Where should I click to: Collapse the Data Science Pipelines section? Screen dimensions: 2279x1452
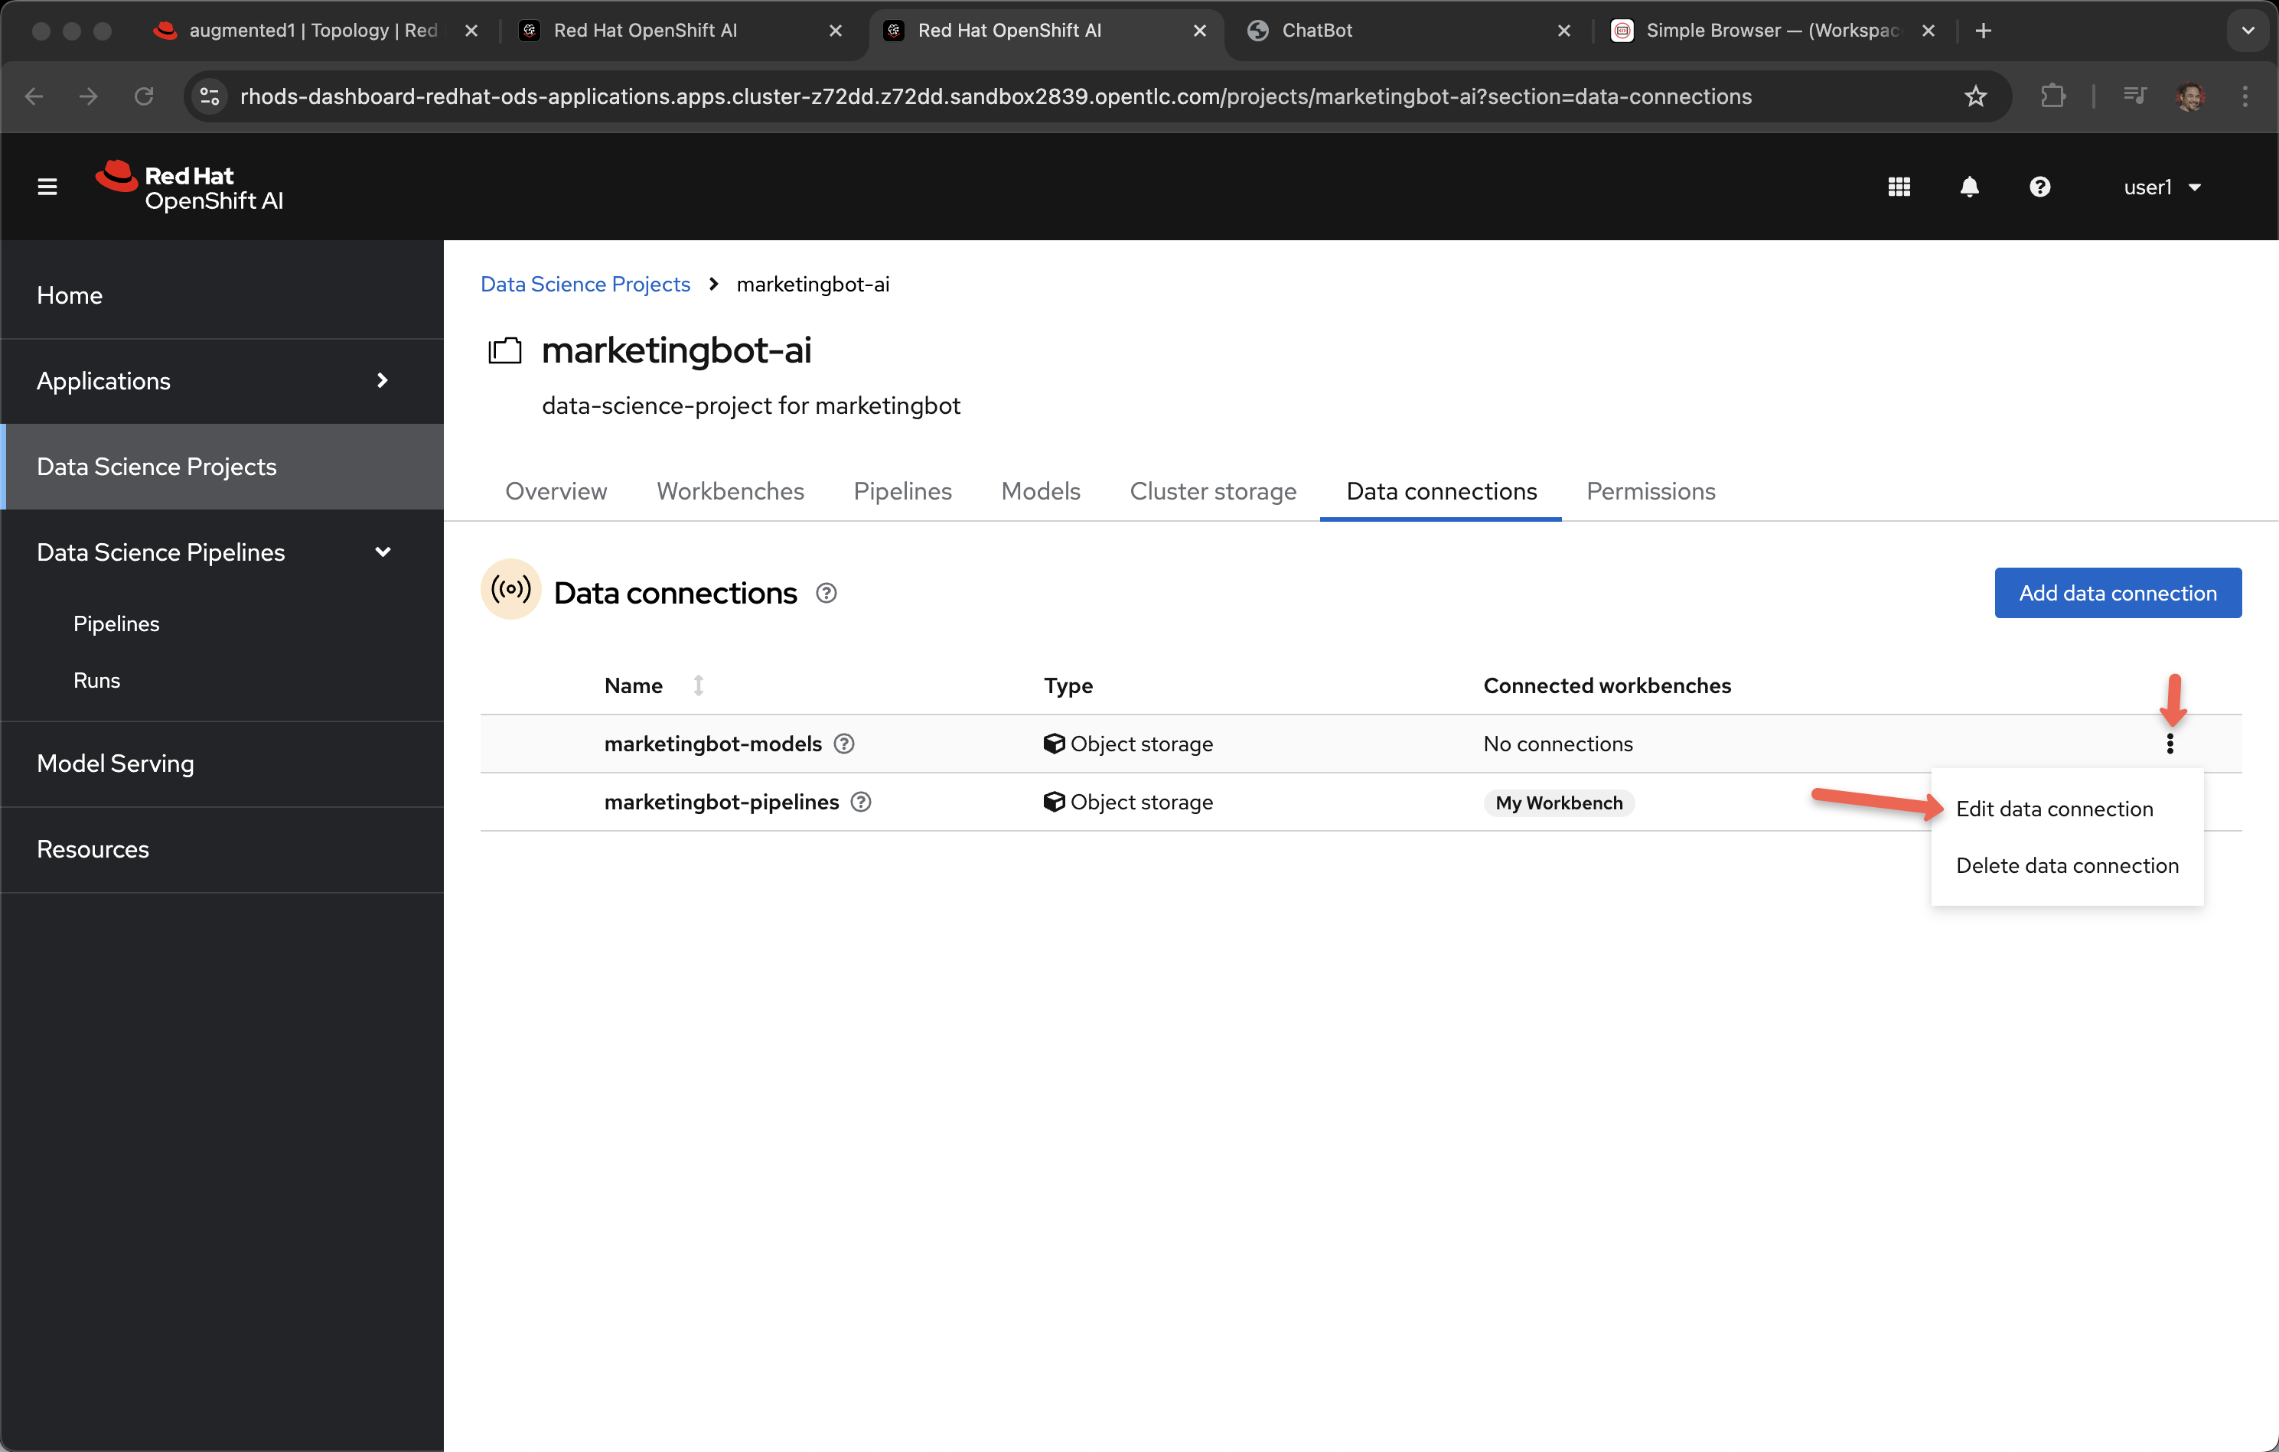coord(383,552)
